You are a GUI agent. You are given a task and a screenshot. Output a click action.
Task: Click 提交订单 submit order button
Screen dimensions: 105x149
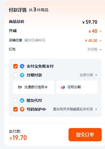tap(85, 135)
